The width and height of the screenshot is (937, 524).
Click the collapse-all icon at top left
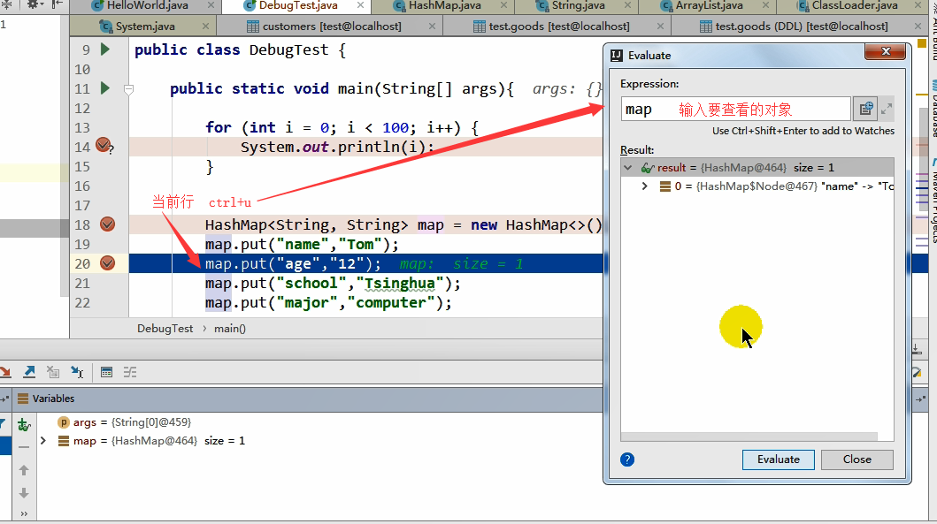pyautogui.click(x=6, y=4)
